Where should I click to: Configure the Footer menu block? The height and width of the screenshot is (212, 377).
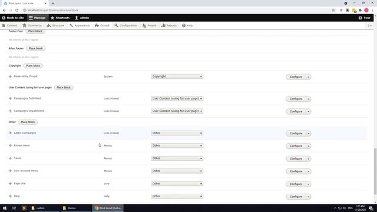coord(296,146)
